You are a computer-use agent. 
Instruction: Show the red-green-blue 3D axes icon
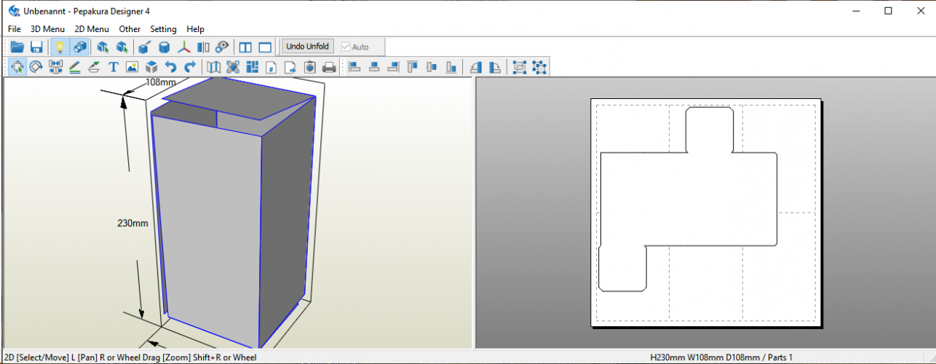184,47
